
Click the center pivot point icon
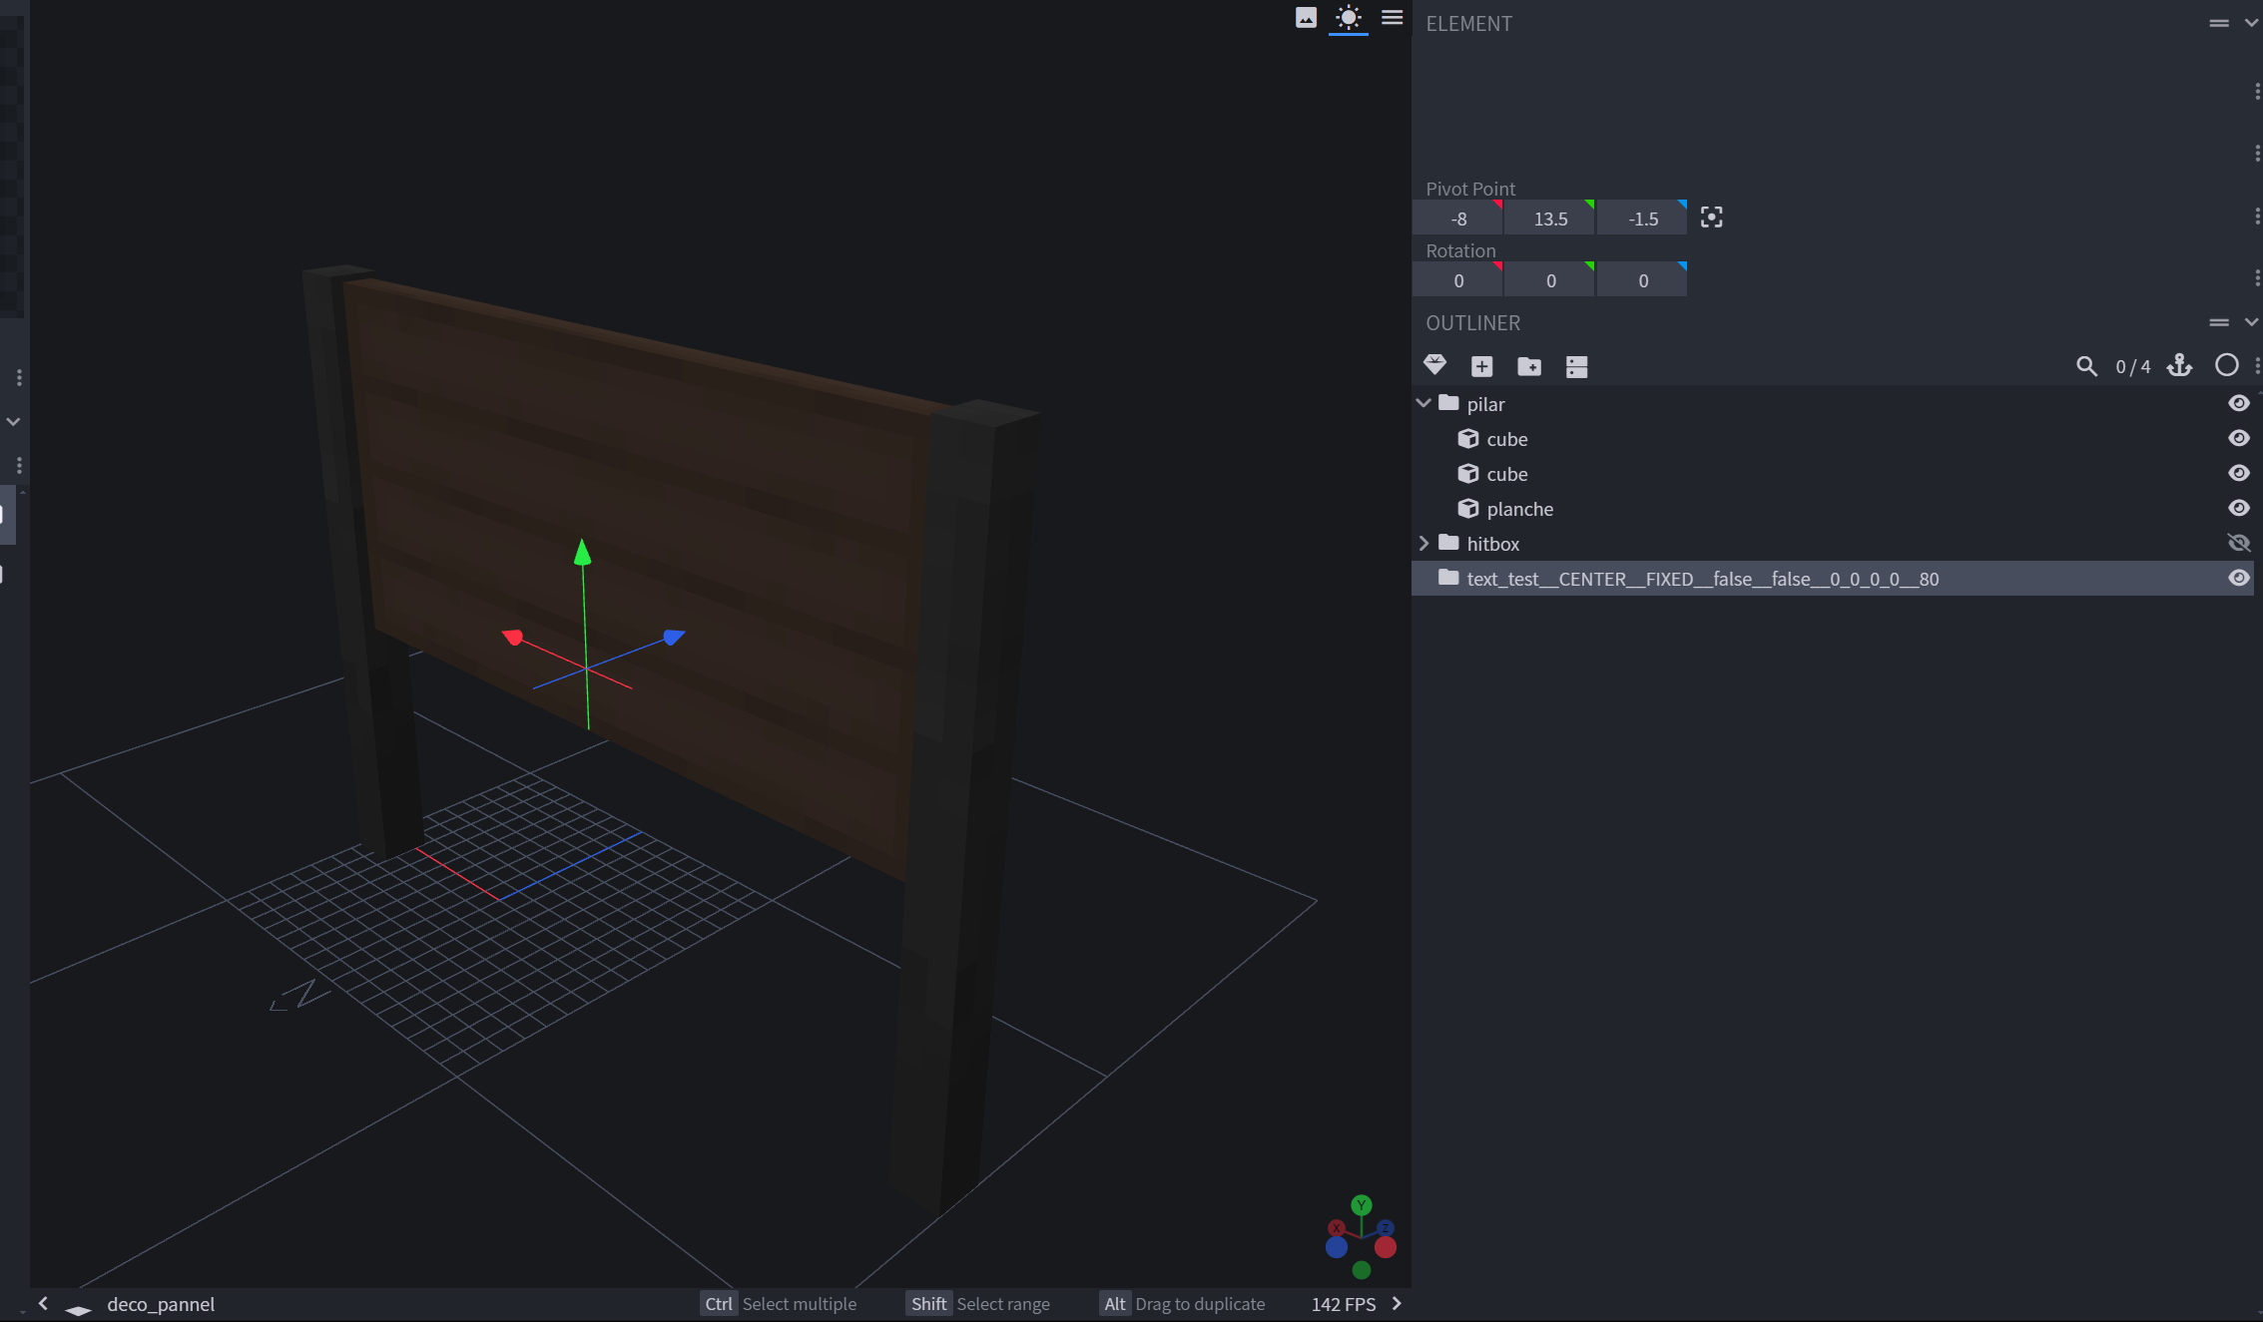1711,218
